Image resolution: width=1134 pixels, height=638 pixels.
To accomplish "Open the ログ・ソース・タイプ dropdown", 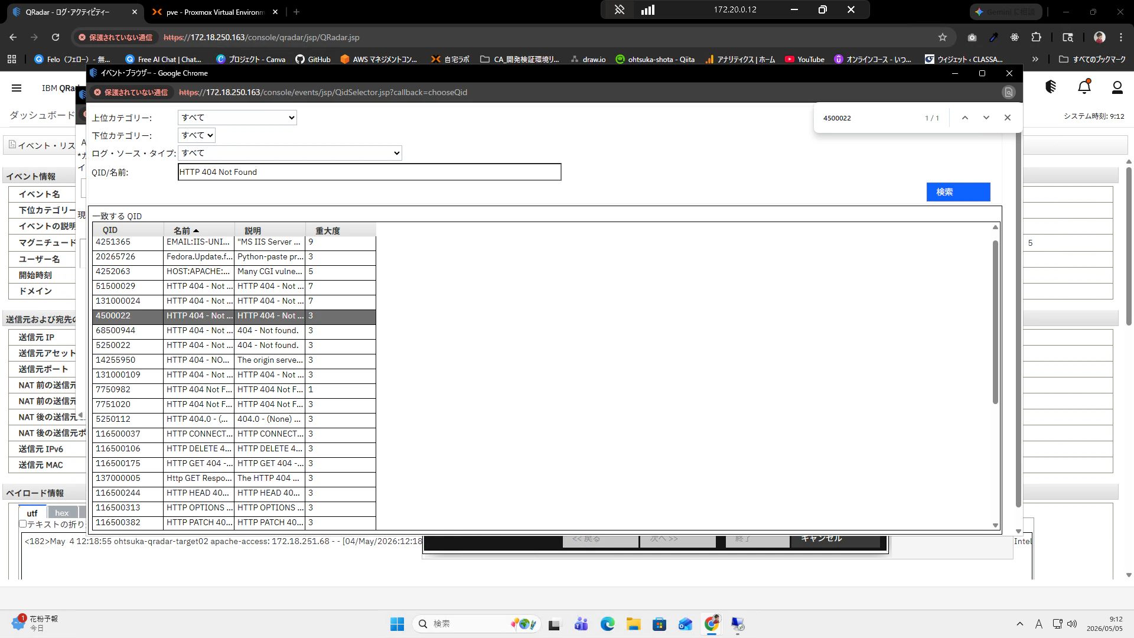I will [x=289, y=153].
